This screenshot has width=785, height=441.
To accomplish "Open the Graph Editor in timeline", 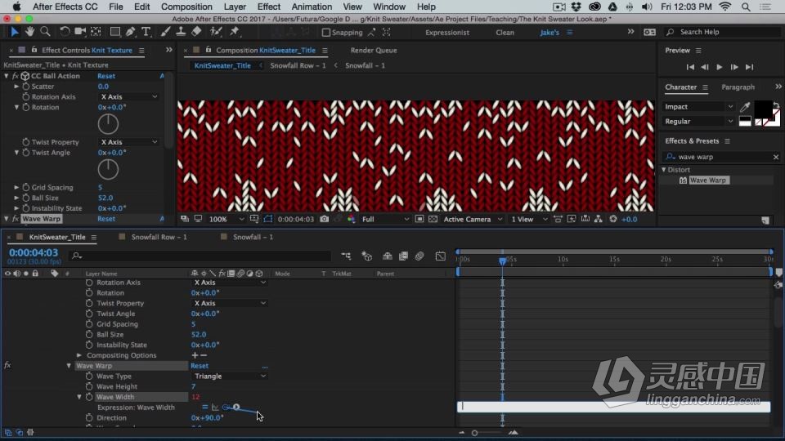I will click(441, 256).
